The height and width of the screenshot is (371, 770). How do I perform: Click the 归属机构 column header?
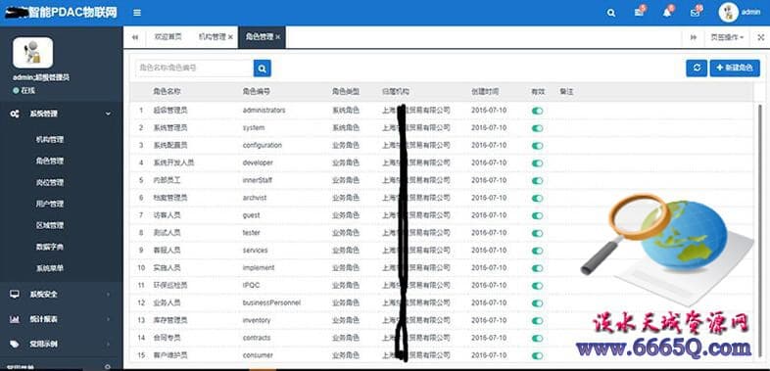point(396,92)
